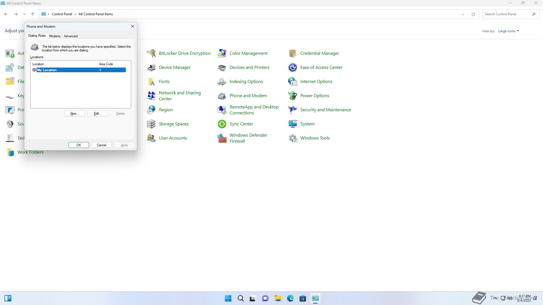The height and width of the screenshot is (305, 543).
Task: Click All Control Panel Items breadcrumb
Action: click(x=96, y=14)
